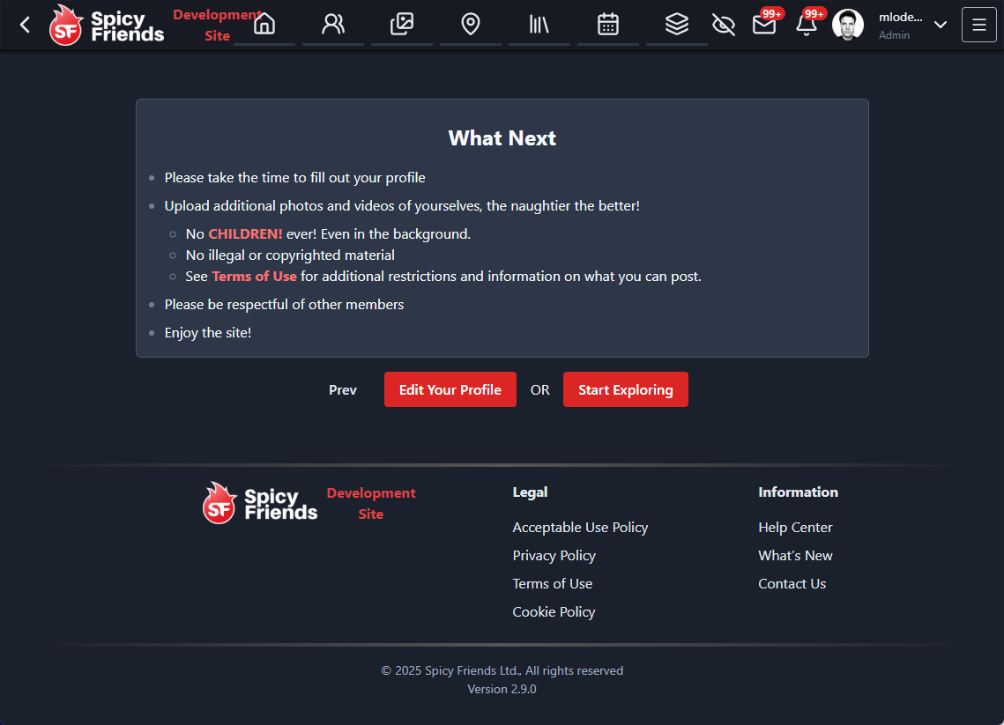This screenshot has height=725, width=1004.
Task: Open Terms of Use link in card
Action: [x=255, y=276]
